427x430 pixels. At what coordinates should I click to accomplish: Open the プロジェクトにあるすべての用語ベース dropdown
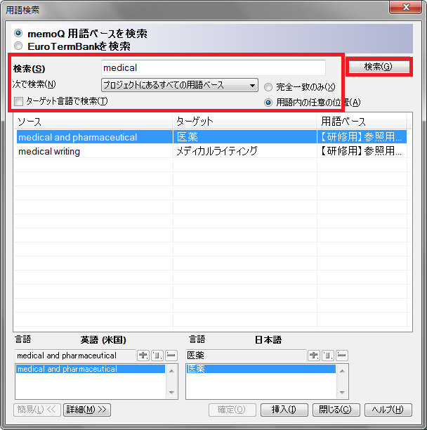(x=179, y=86)
